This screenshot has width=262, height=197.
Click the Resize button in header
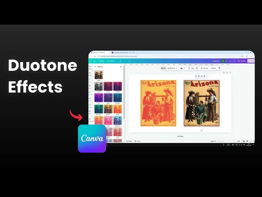pos(101,61)
